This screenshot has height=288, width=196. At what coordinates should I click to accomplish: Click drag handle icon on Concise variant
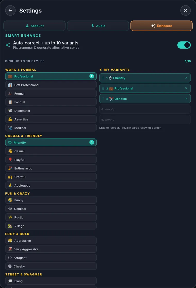(x=103, y=99)
